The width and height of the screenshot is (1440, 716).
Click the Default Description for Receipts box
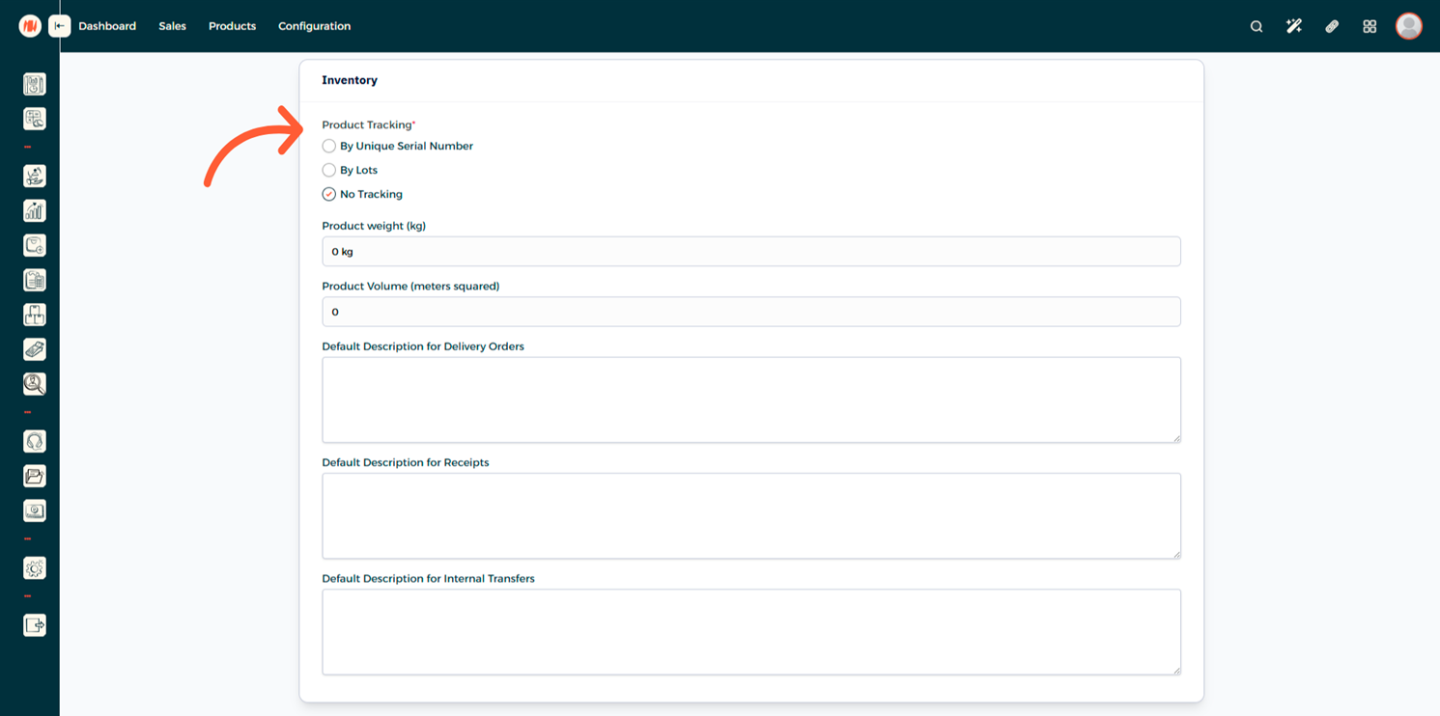coord(750,515)
